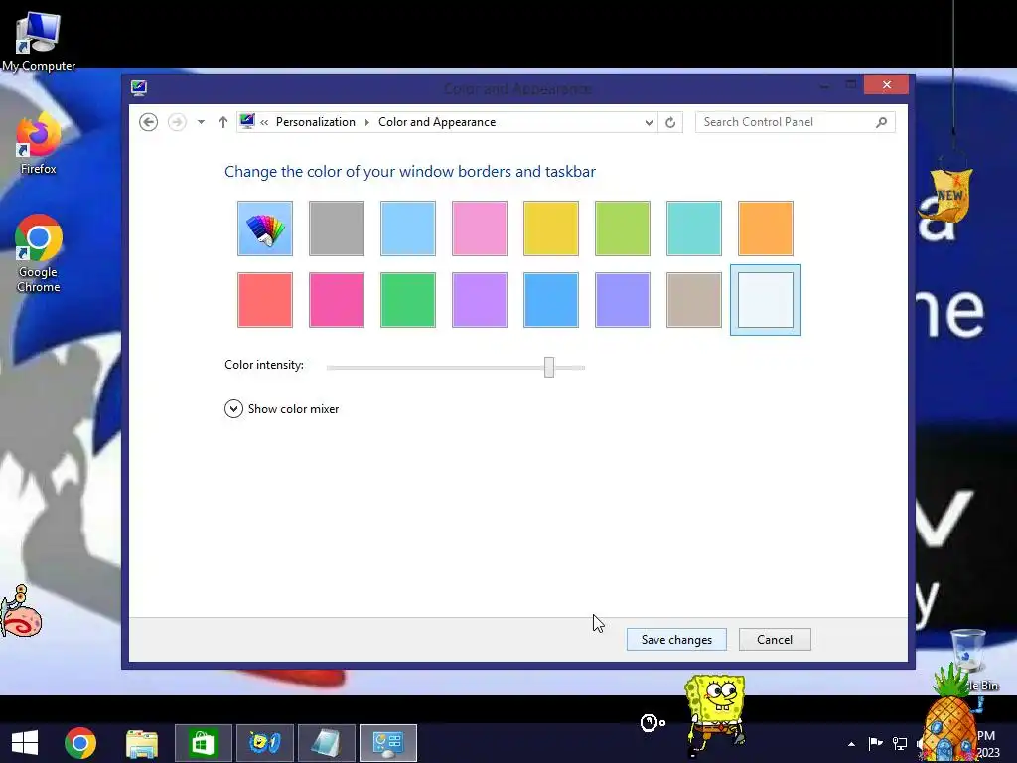This screenshot has height=763, width=1017.
Task: Select the light pink color swatch
Action: tap(480, 229)
